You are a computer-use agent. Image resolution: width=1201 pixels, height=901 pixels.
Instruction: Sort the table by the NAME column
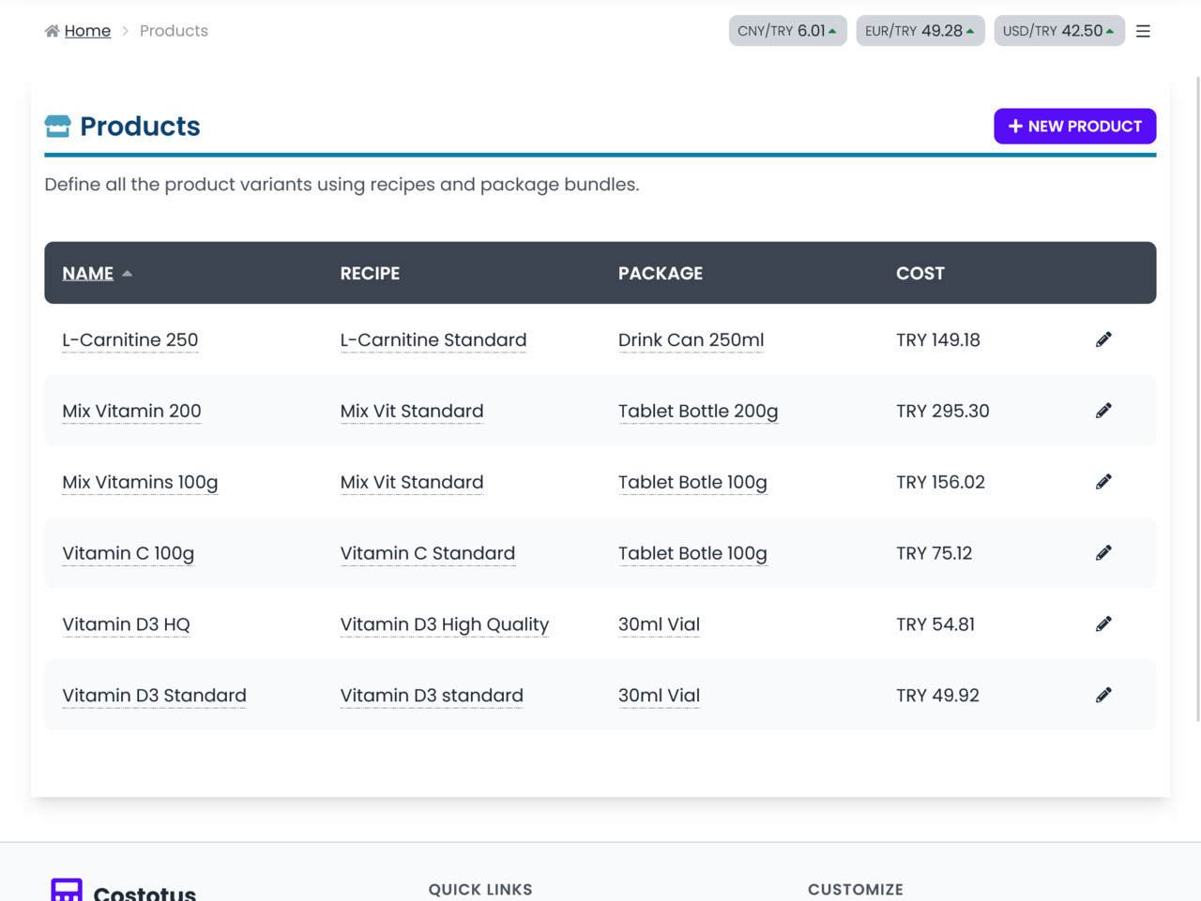click(88, 273)
